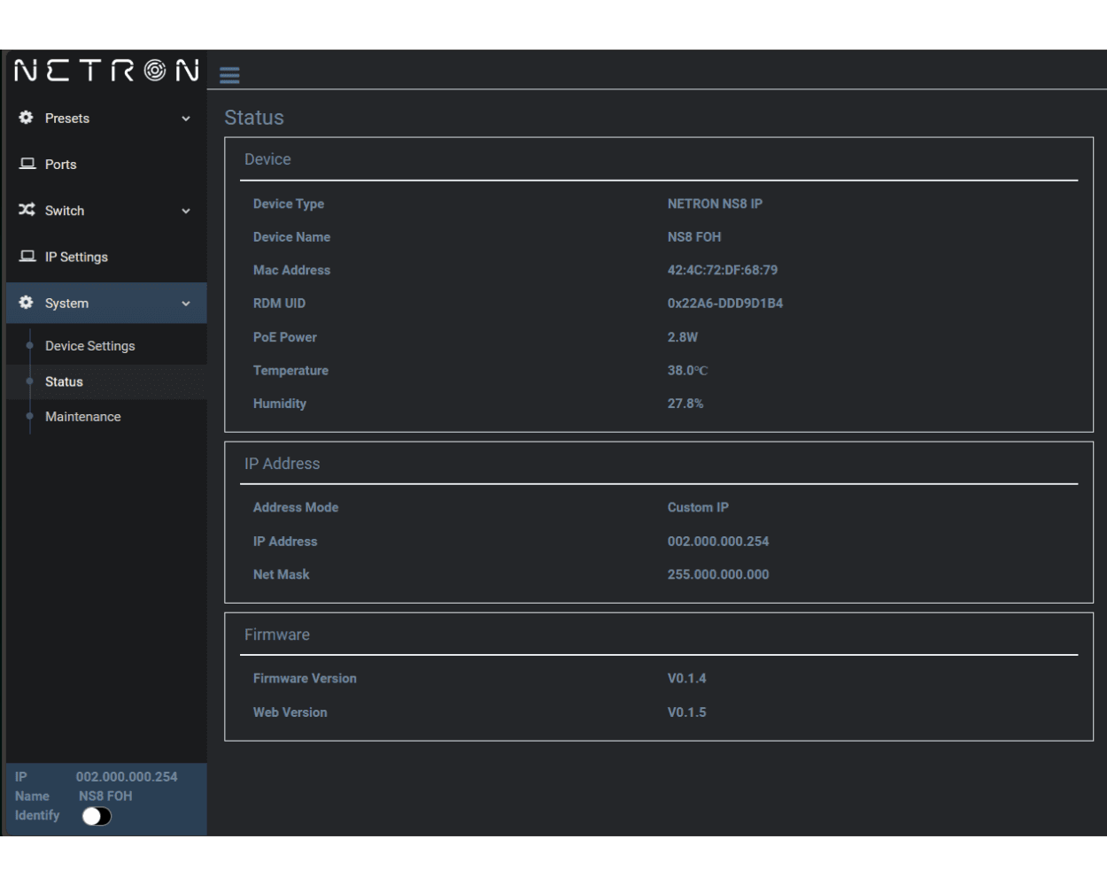Click the Switch shuffle icon
Viewport: 1107px width, 885px height.
[27, 210]
